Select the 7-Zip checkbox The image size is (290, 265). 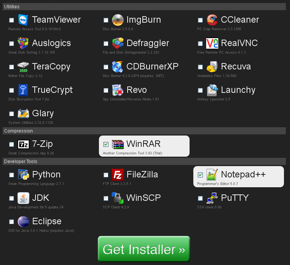coord(11,144)
